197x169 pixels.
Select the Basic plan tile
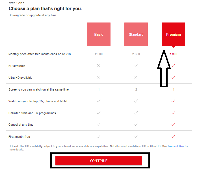[x=99, y=34]
